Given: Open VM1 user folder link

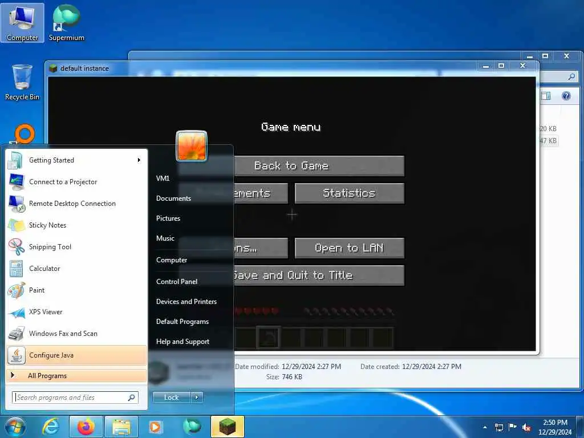Looking at the screenshot, I should point(163,179).
